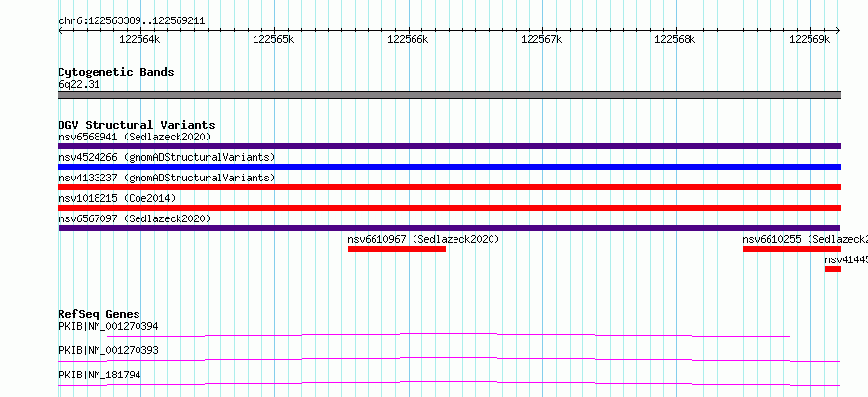
Task: Click the PKIB NM_181794 magenta transcript line
Action: click(449, 383)
